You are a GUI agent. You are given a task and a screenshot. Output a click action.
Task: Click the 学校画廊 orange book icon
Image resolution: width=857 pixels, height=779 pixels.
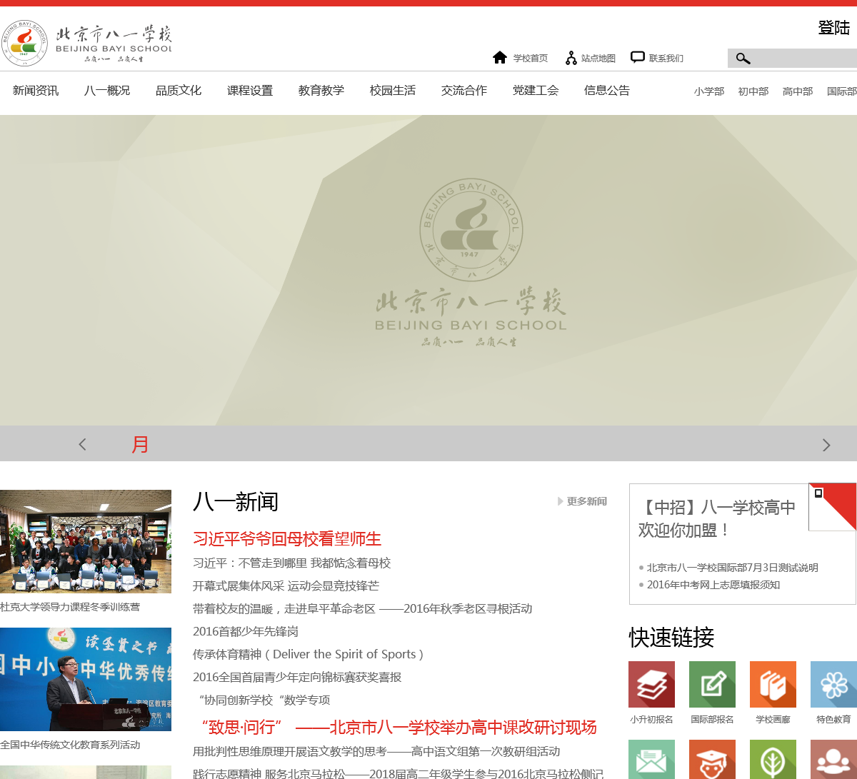[x=773, y=684]
